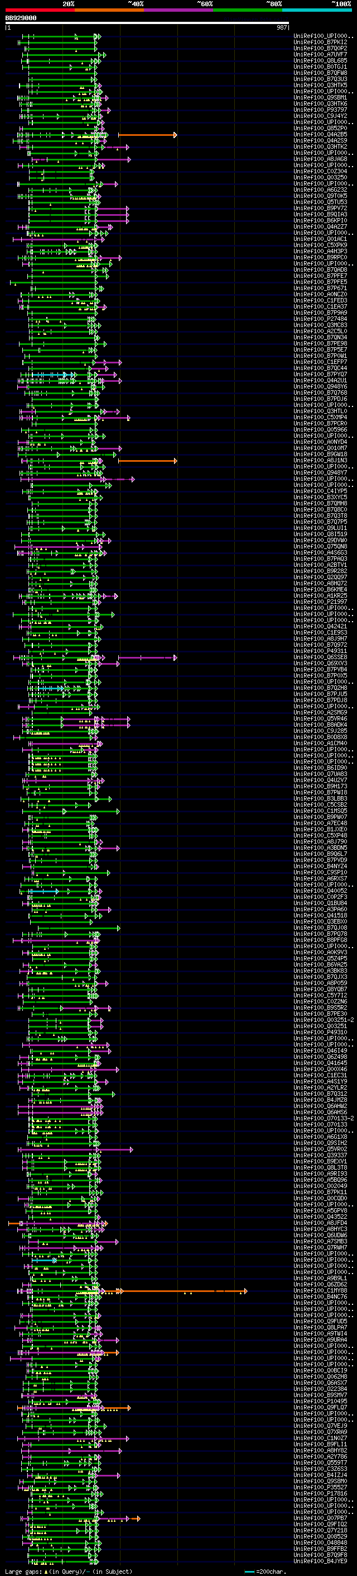Select hit label UniRef100_A6G232
Image resolution: width=357 pixels, height=1576 pixels.
pos(320,190)
